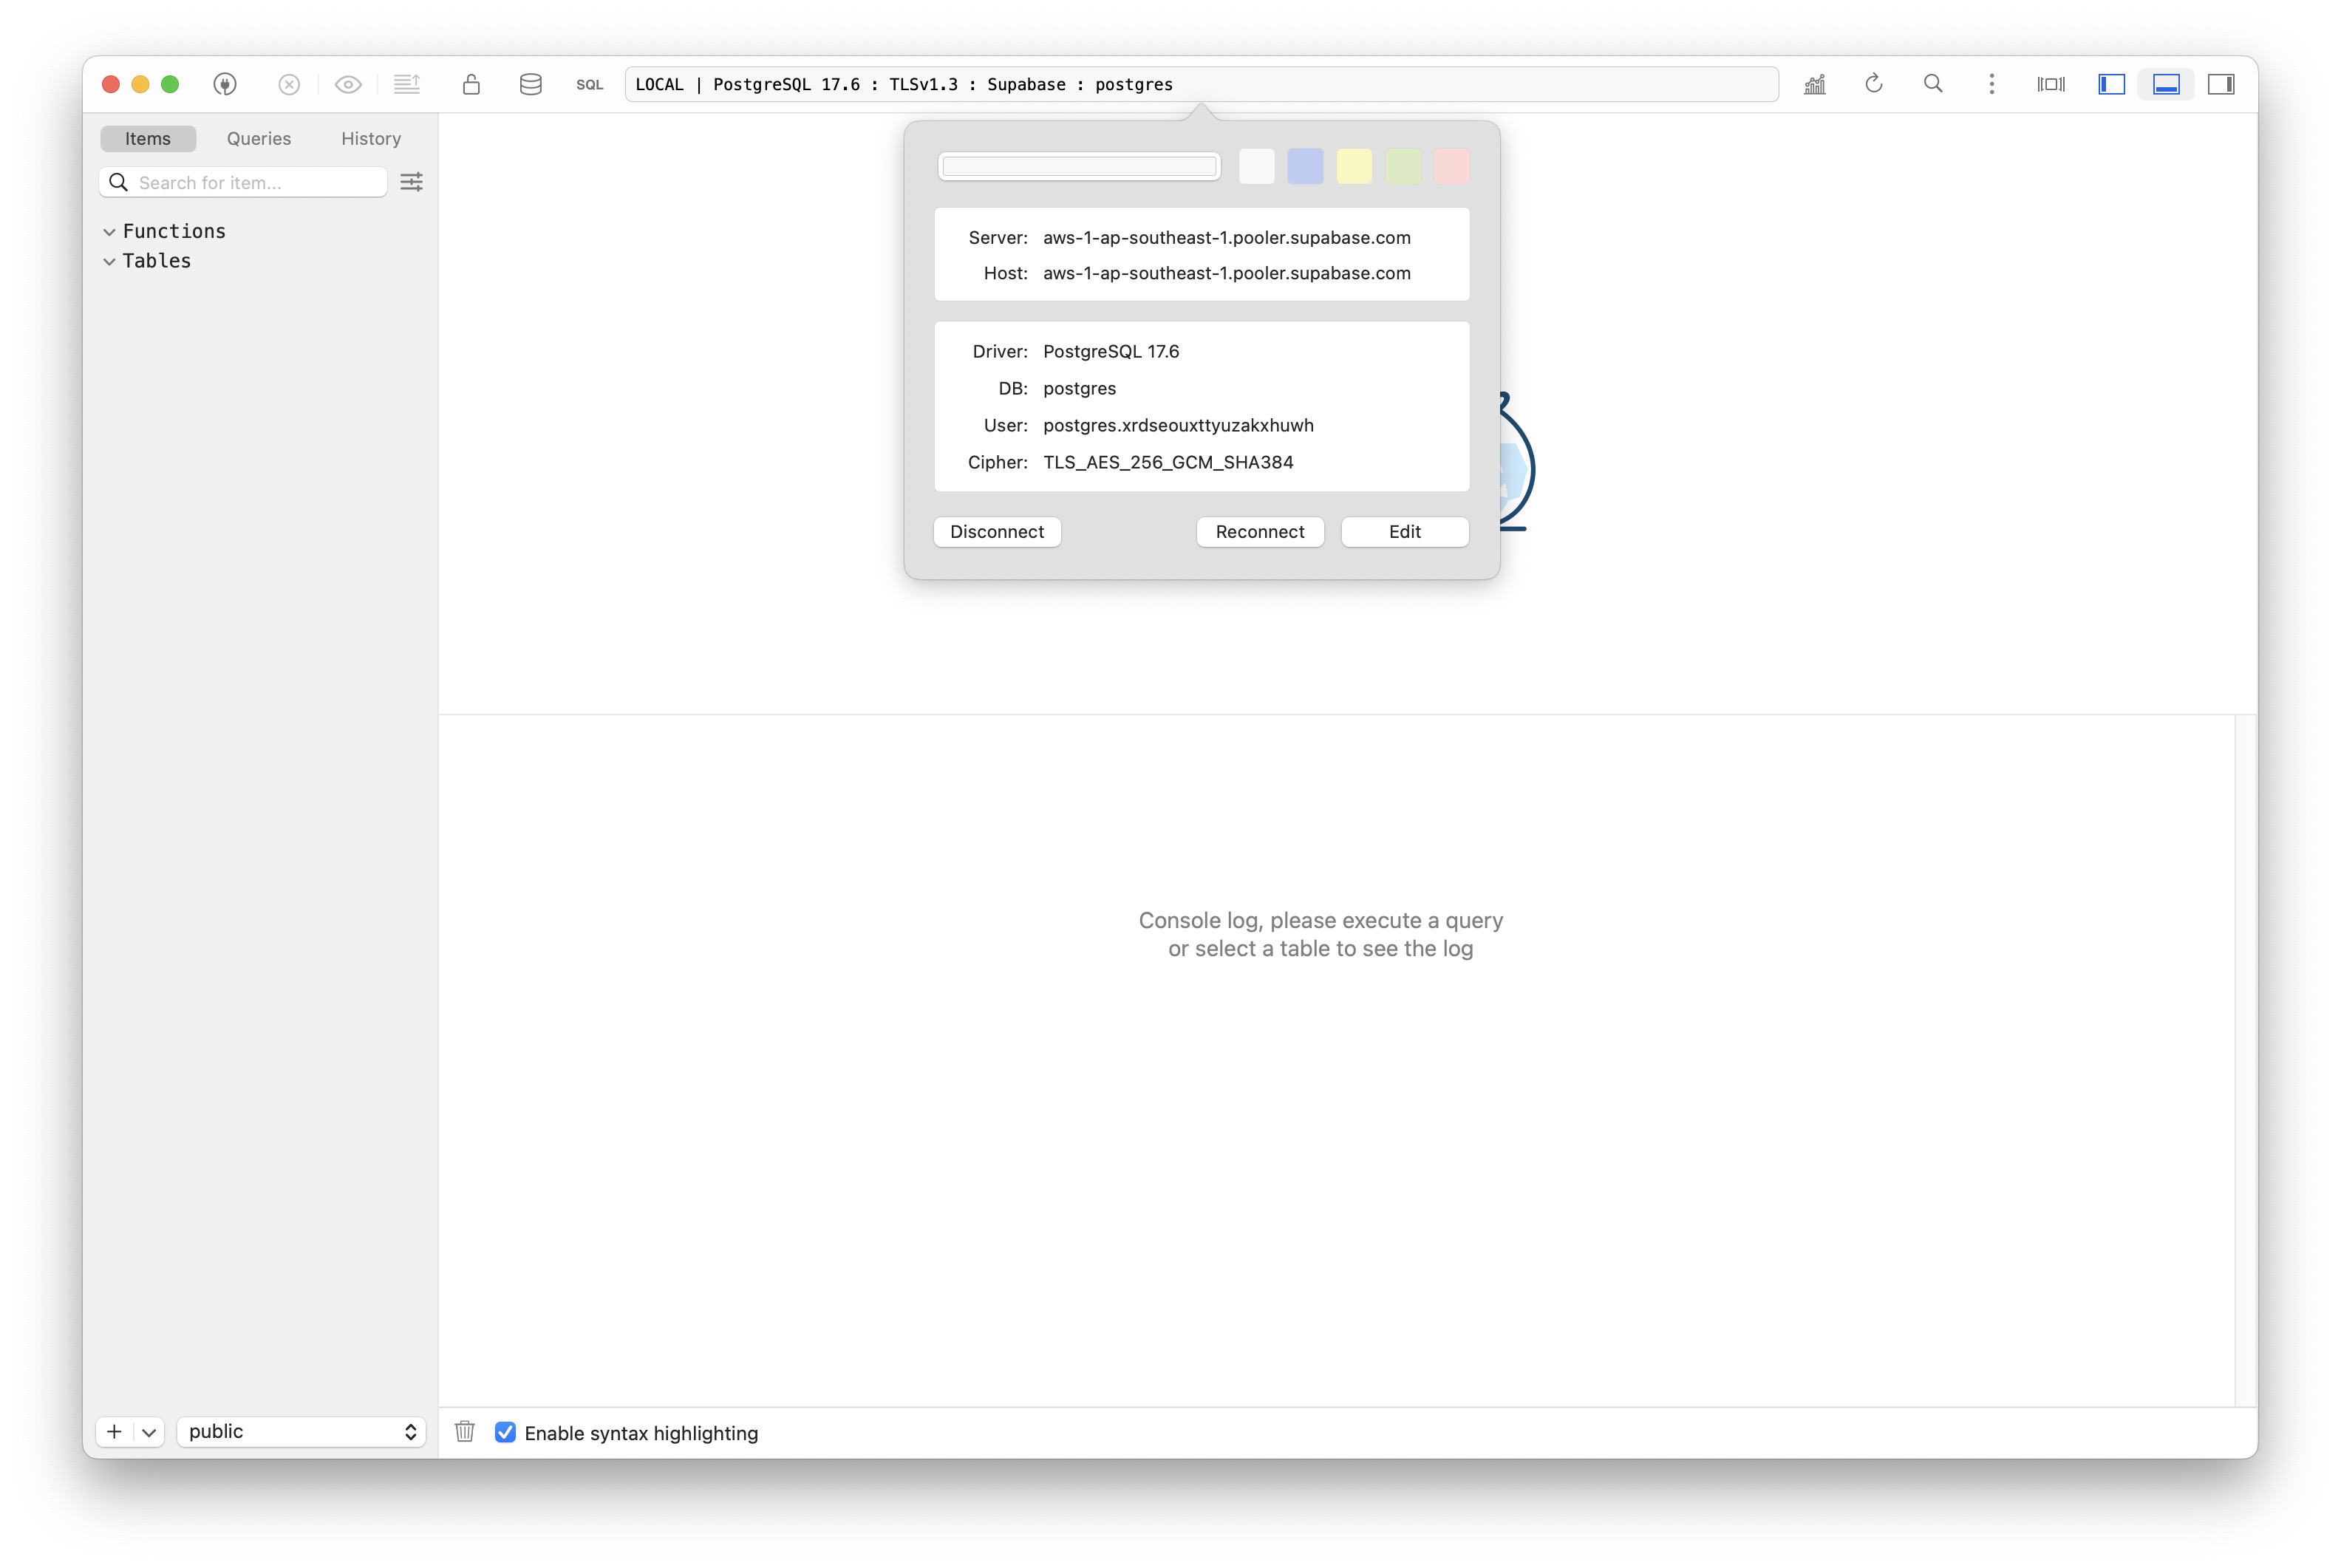Open server processes with the chart icon

1814,84
